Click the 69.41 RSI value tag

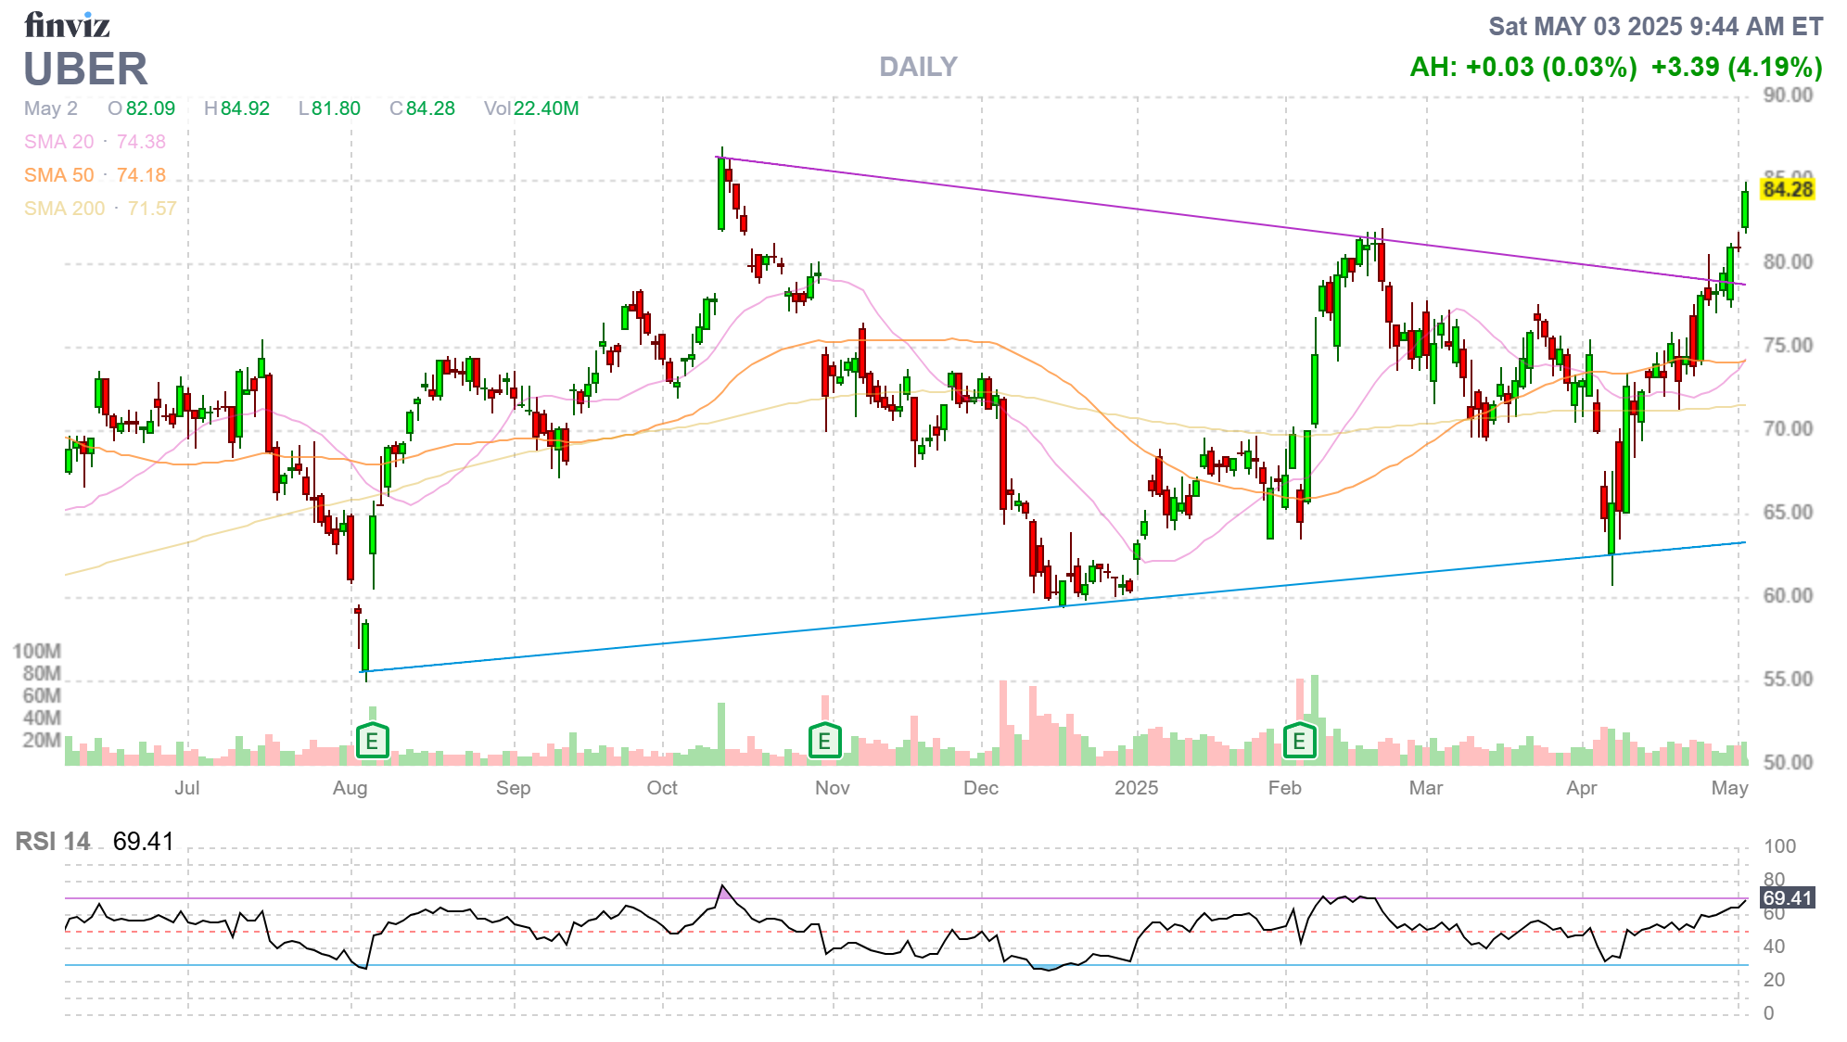coord(1787,897)
